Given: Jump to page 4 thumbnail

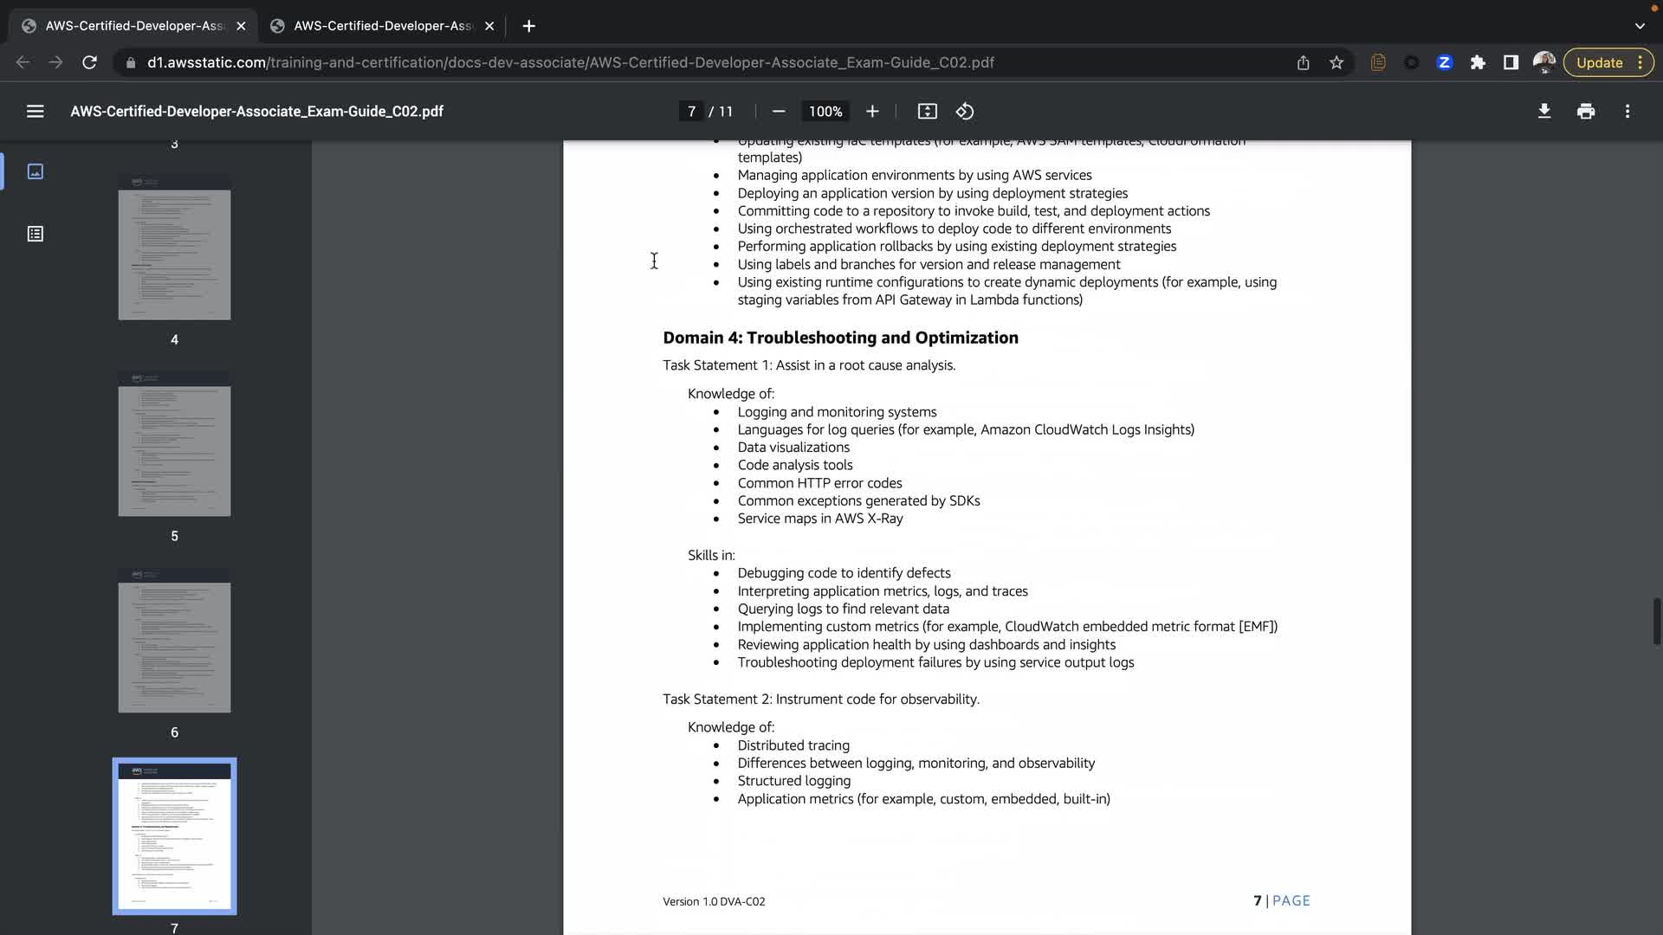Looking at the screenshot, I should (174, 248).
